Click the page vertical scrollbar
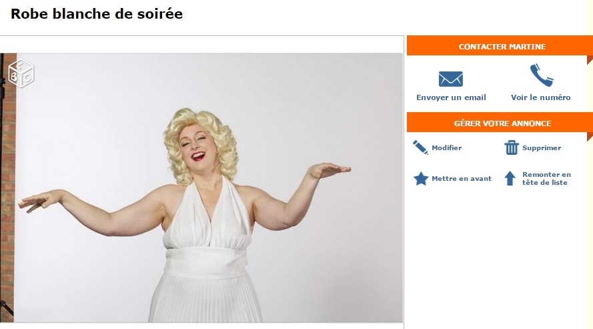Viewport: 593px width, 329px height. [x=590, y=164]
